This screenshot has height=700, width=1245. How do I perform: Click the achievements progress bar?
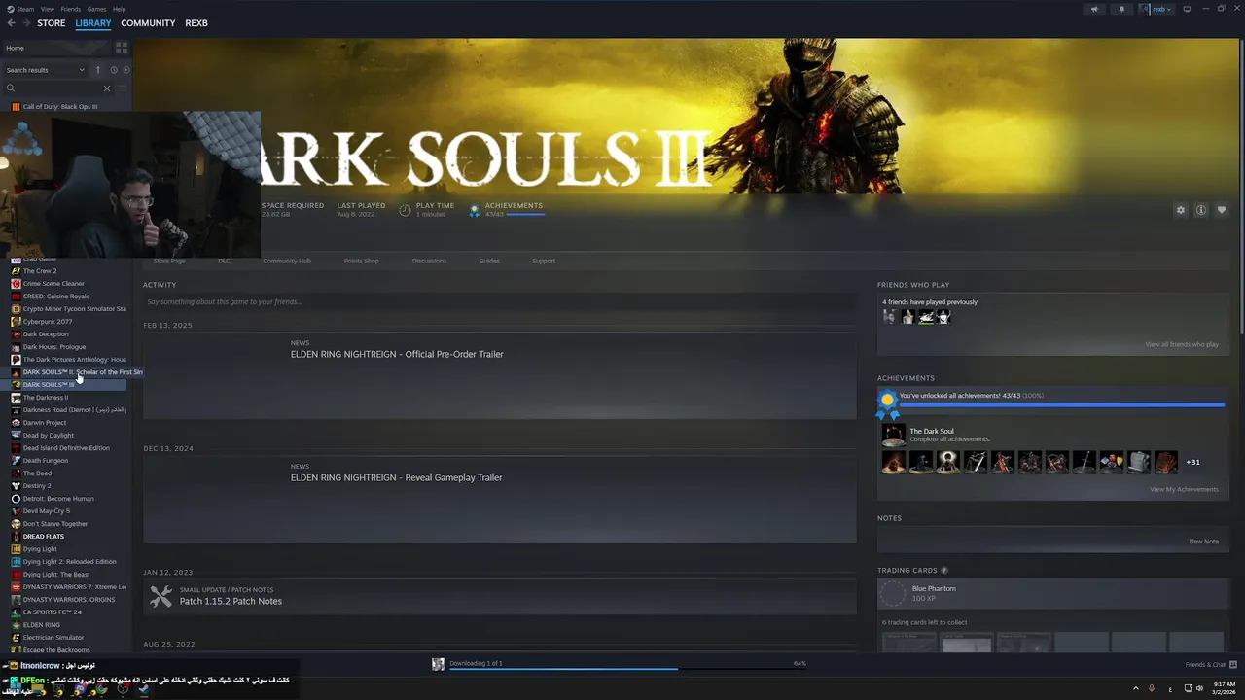1061,404
